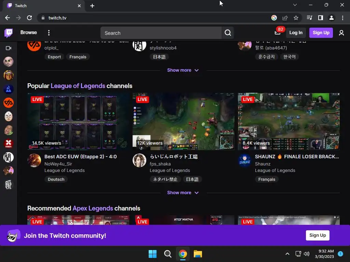Open the fps_shaka channel name link
The image size is (350, 262).
click(160, 164)
